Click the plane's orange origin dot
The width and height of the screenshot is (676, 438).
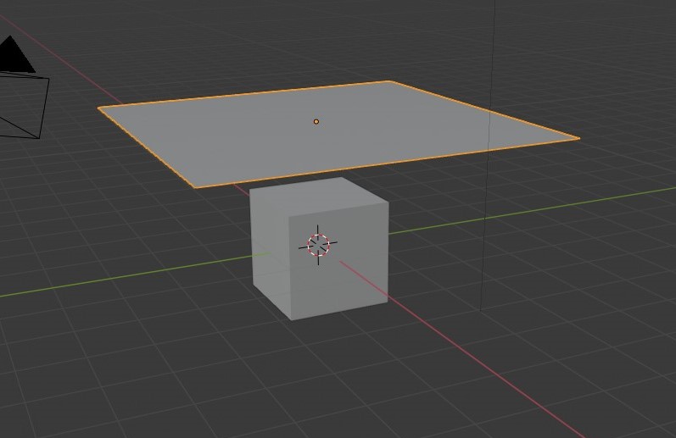pos(316,122)
